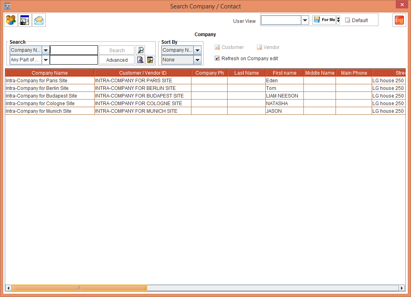Expand the Sort By Company Name dropdown
The image size is (411, 297).
pos(197,50)
